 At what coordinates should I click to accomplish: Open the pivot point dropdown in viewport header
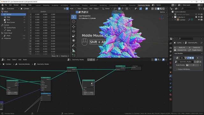[115, 9]
